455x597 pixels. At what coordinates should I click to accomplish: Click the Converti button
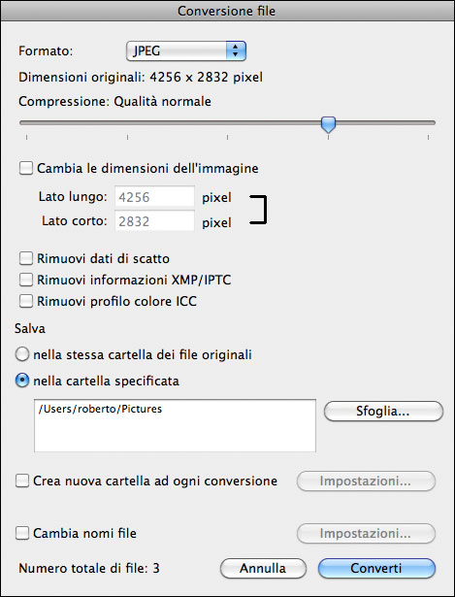pyautogui.click(x=376, y=569)
